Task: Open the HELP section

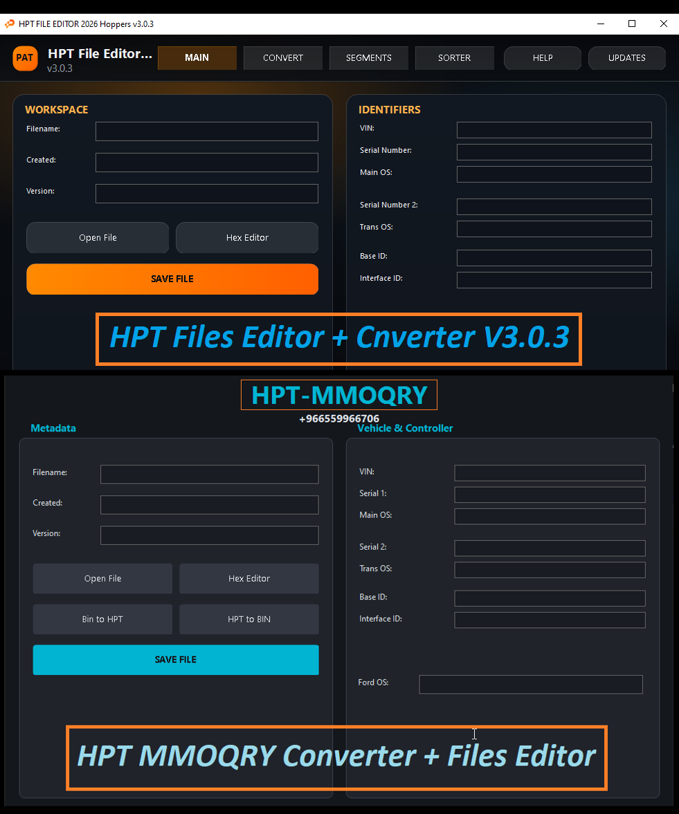Action: (542, 58)
